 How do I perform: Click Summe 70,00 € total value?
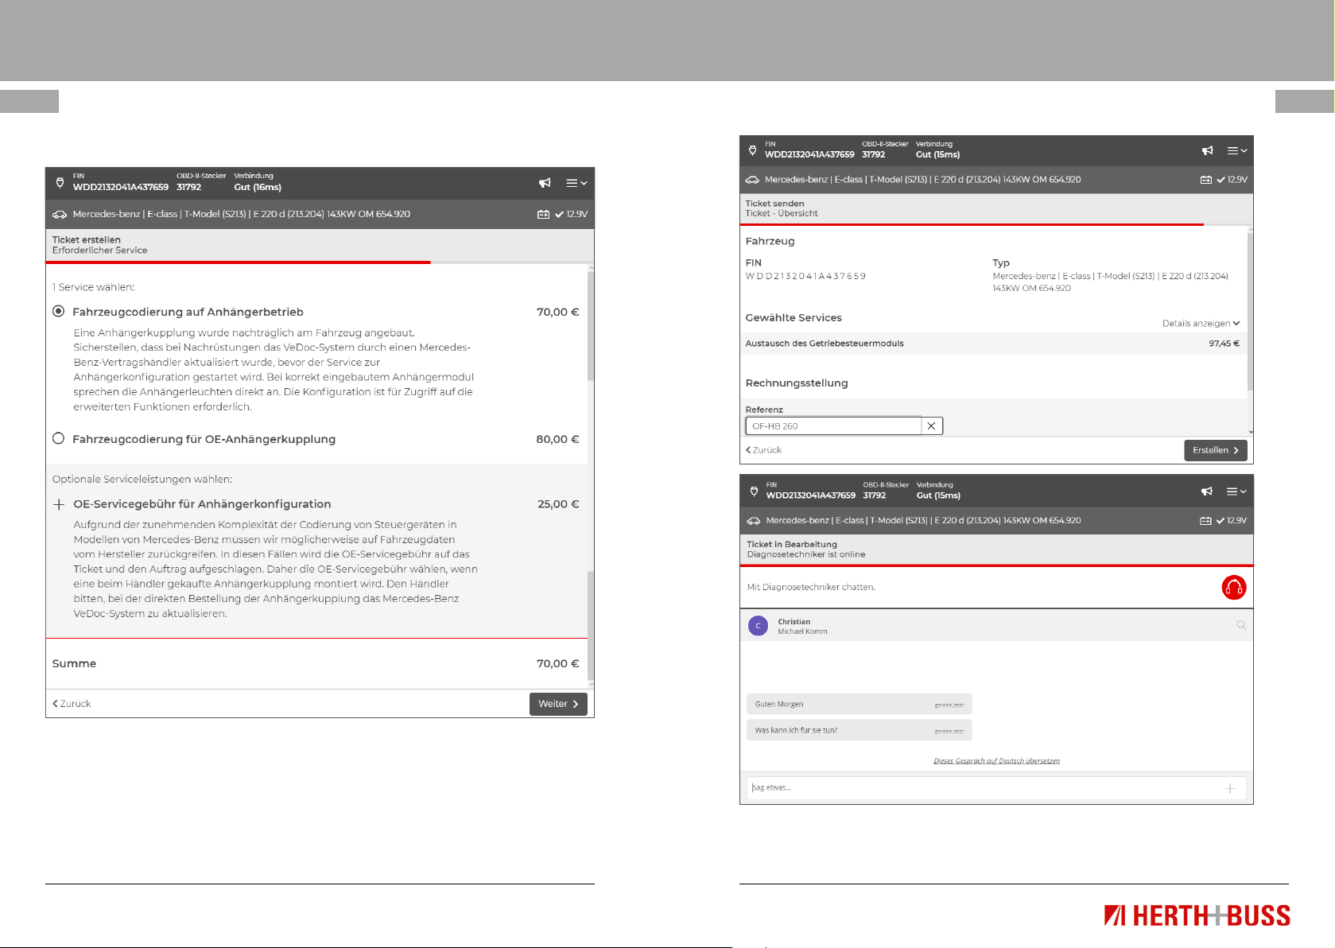click(x=557, y=663)
